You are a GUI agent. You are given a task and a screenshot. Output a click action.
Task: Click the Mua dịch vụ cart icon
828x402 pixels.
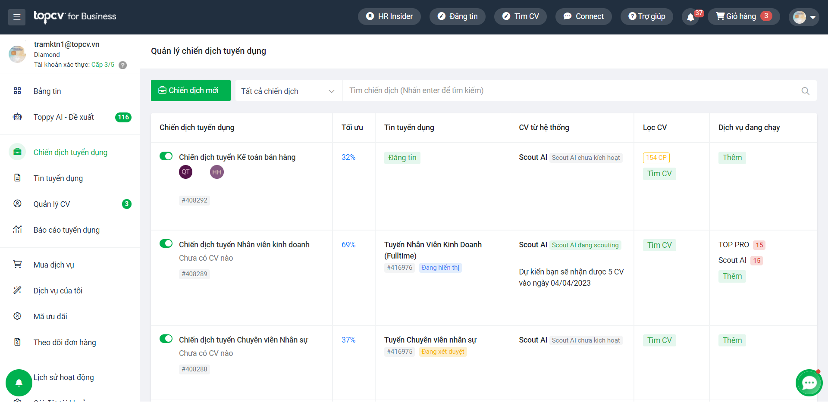(17, 264)
